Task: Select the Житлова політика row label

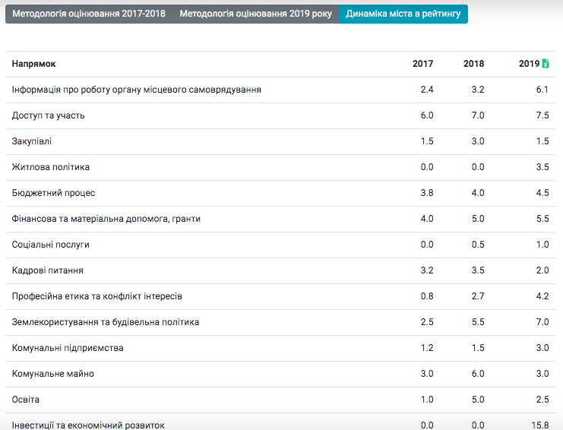Action: (x=51, y=167)
